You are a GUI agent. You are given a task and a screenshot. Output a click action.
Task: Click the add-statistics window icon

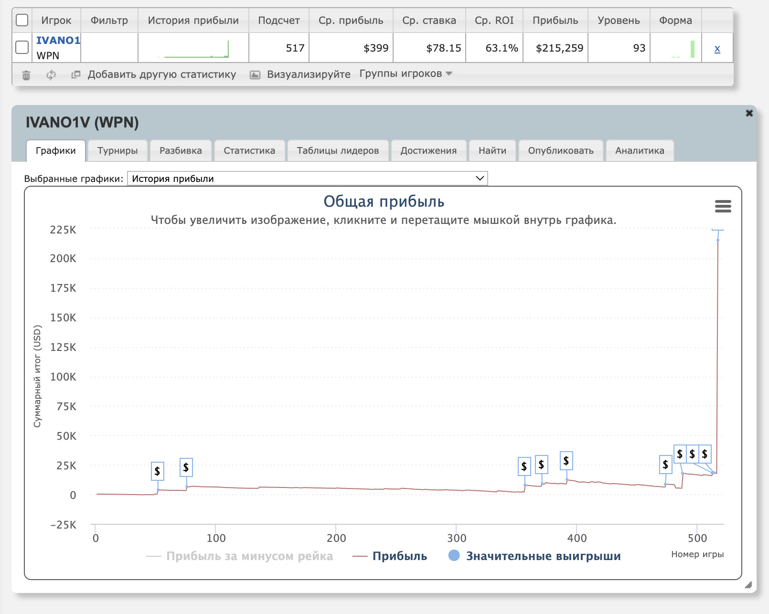[75, 74]
